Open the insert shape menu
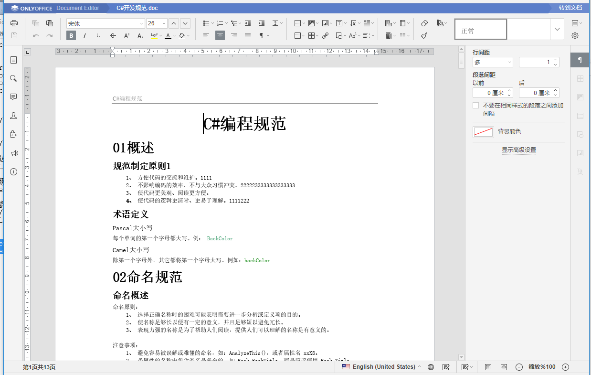The width and height of the screenshot is (591, 375). 340,35
